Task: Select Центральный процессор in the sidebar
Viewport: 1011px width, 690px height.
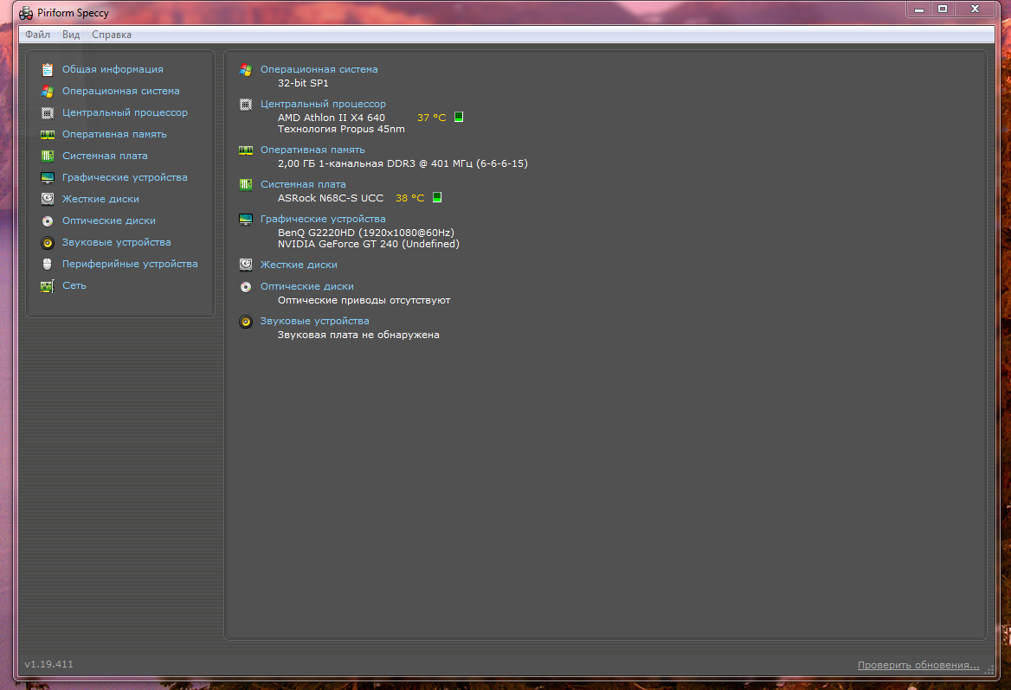Action: [125, 112]
